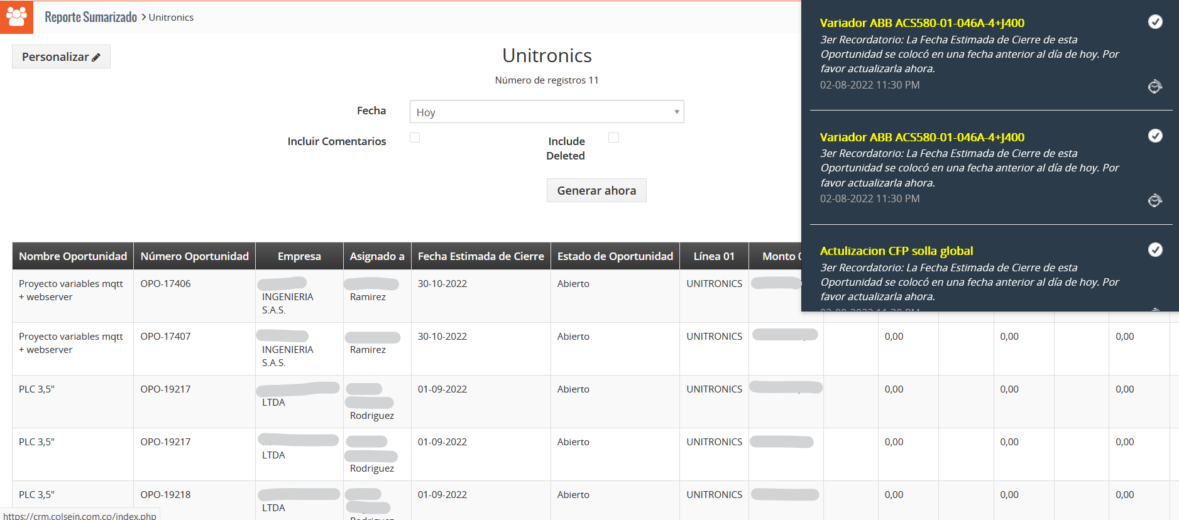
Task: Click the Fecha Estimada de Cierre column header
Action: point(481,256)
